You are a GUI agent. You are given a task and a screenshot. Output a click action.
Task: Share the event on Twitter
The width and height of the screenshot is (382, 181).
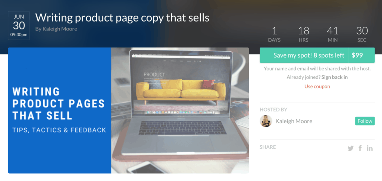click(x=350, y=148)
